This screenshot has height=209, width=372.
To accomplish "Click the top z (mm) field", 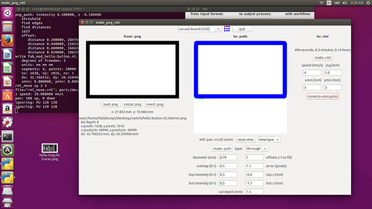I will click(254, 175).
